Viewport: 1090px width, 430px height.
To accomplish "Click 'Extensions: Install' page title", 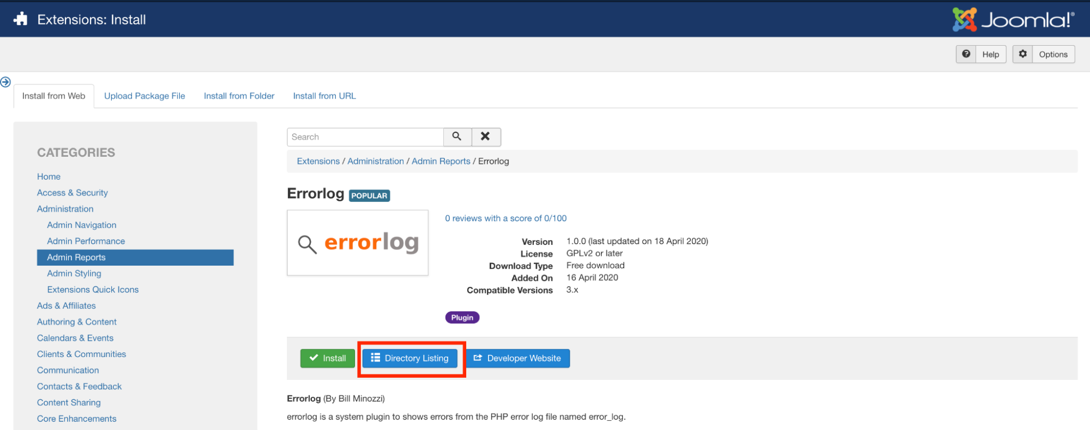I will point(92,20).
